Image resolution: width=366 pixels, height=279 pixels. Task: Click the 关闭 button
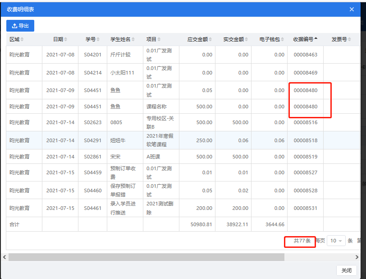[x=346, y=270]
